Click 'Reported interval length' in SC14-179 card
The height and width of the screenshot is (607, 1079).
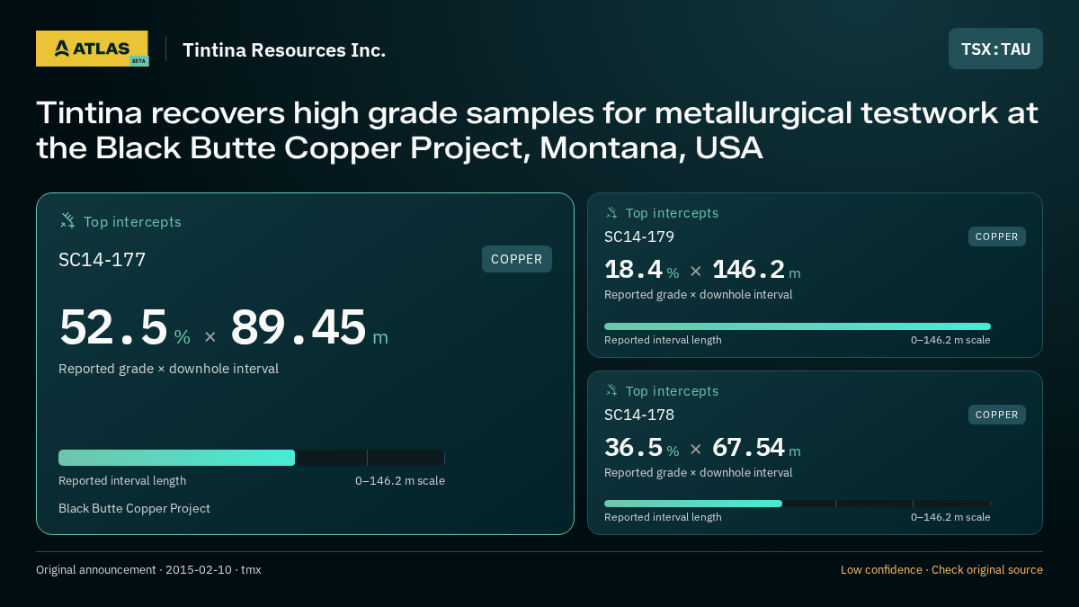point(663,340)
